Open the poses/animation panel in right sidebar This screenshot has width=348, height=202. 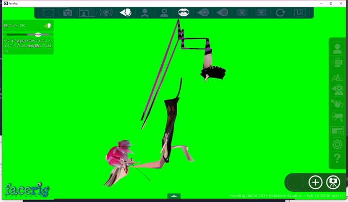(x=337, y=78)
